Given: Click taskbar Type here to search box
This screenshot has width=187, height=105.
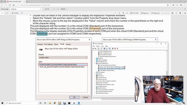Looking at the screenshot, I should tap(21, 103).
